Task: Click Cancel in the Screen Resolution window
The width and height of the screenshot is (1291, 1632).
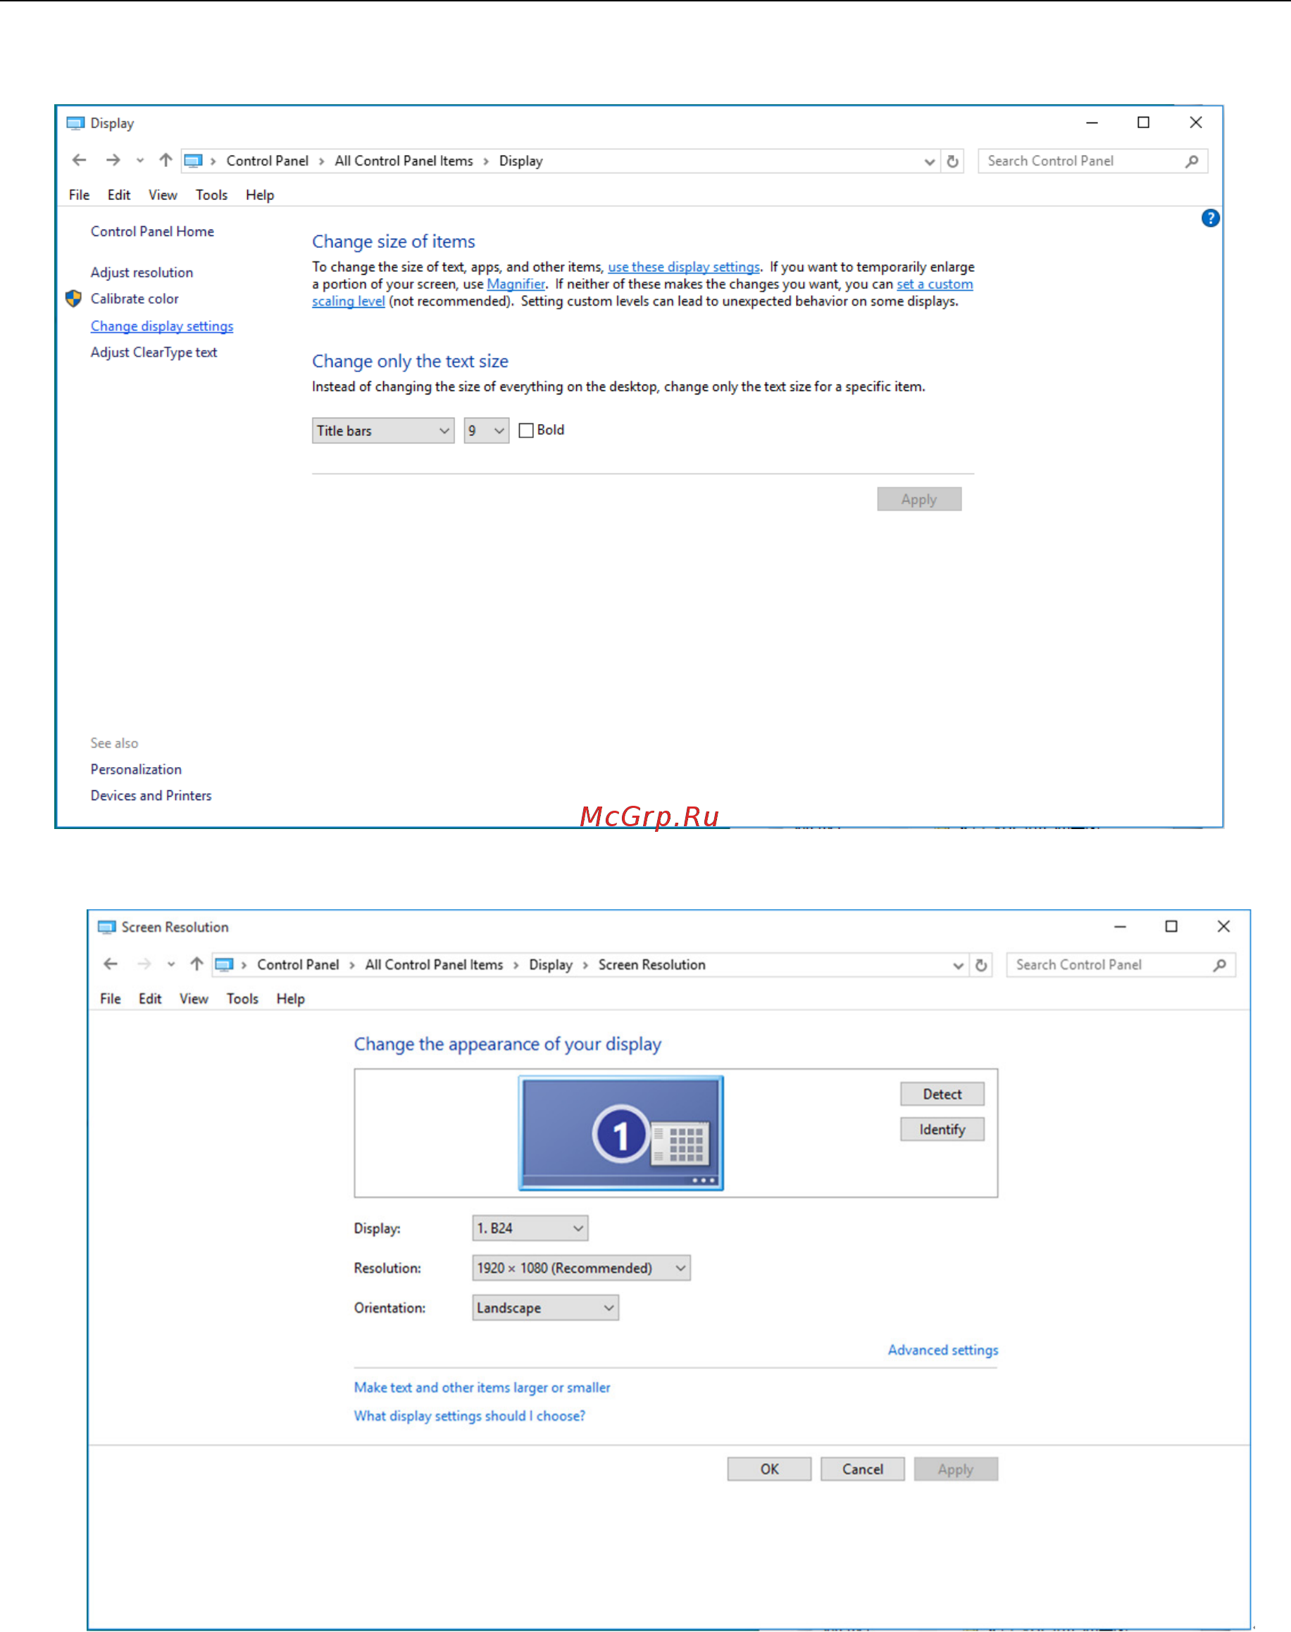Action: (861, 1469)
